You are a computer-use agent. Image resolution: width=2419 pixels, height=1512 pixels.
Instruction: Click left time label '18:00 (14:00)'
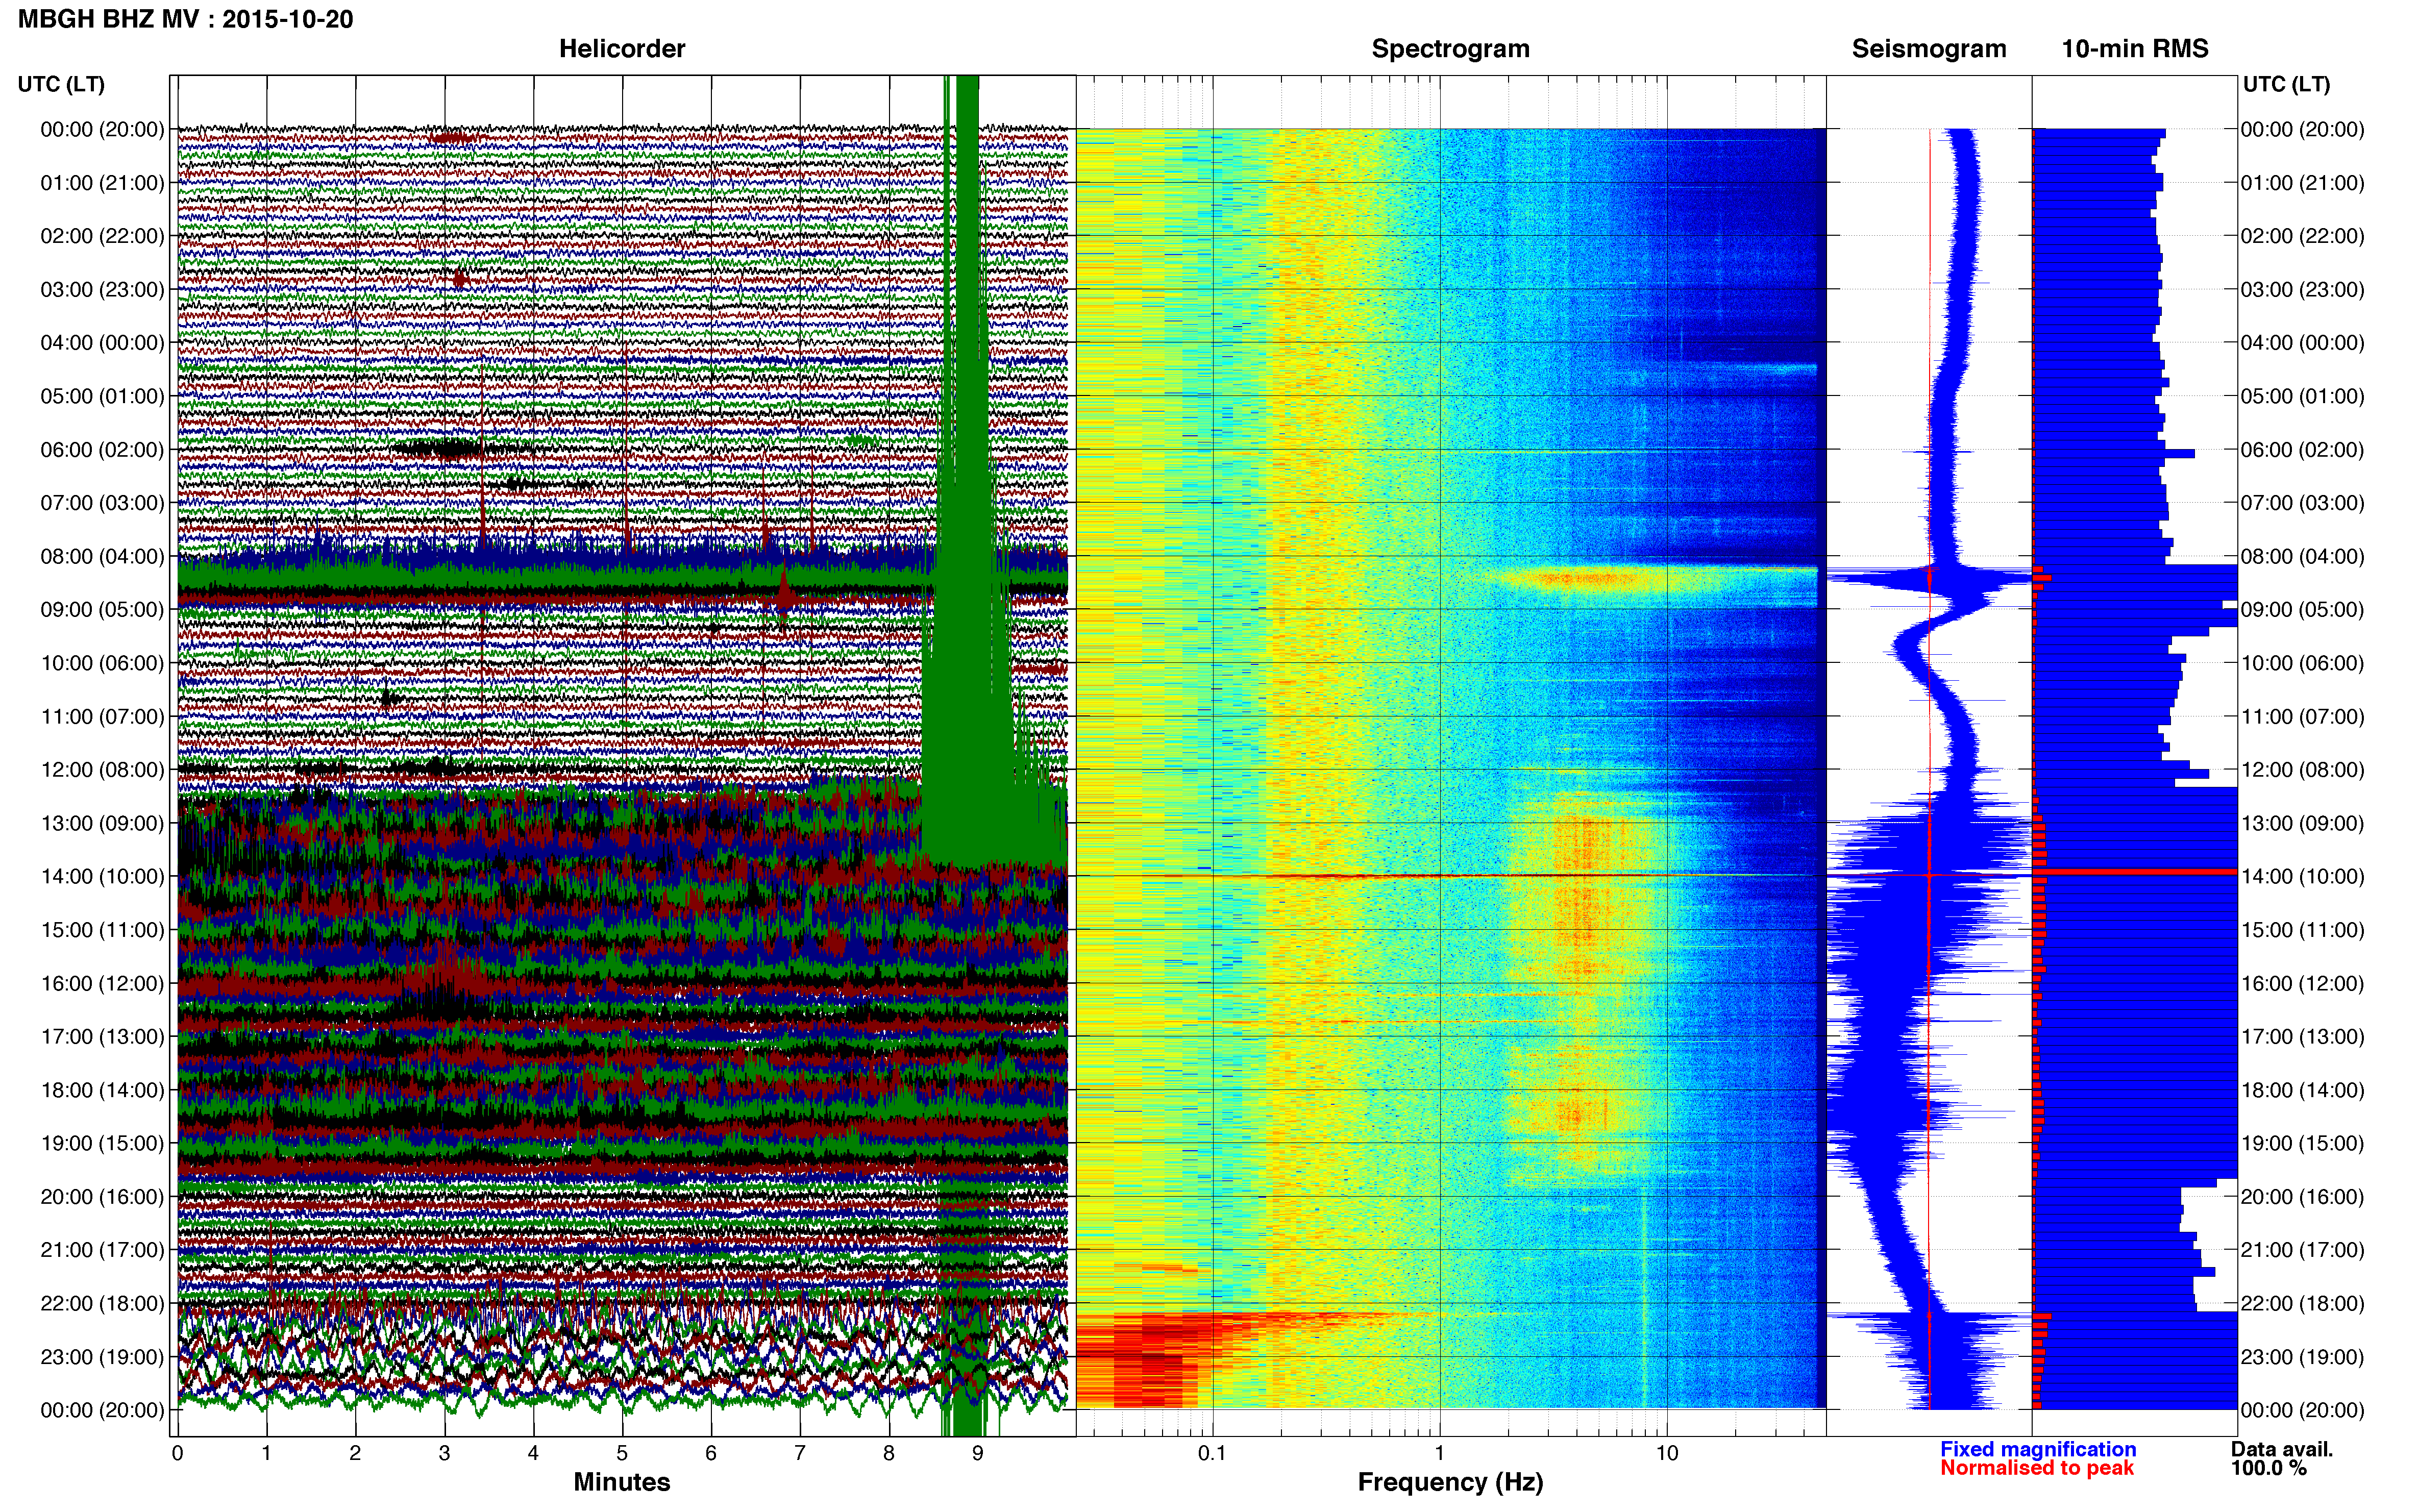(102, 1090)
